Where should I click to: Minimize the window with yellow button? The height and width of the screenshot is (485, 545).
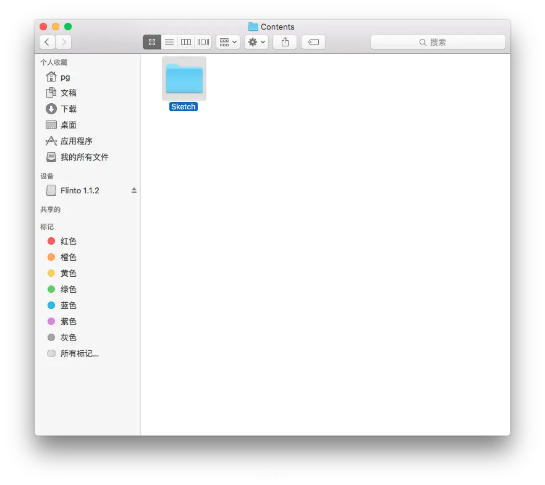[x=56, y=27]
